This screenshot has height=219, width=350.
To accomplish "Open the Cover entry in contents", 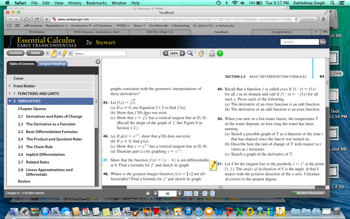I will coord(50,78).
